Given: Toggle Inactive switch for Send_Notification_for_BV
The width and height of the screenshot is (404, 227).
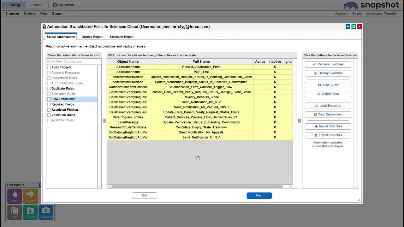Looking at the screenshot, I should pyautogui.click(x=275, y=137).
